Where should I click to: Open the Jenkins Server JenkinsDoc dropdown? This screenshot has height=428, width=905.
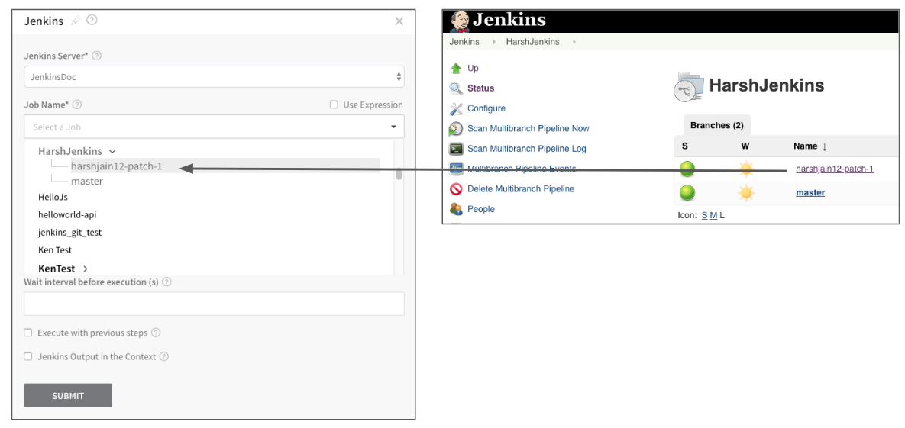(214, 77)
